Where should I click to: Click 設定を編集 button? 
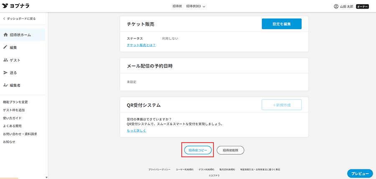[x=282, y=24]
